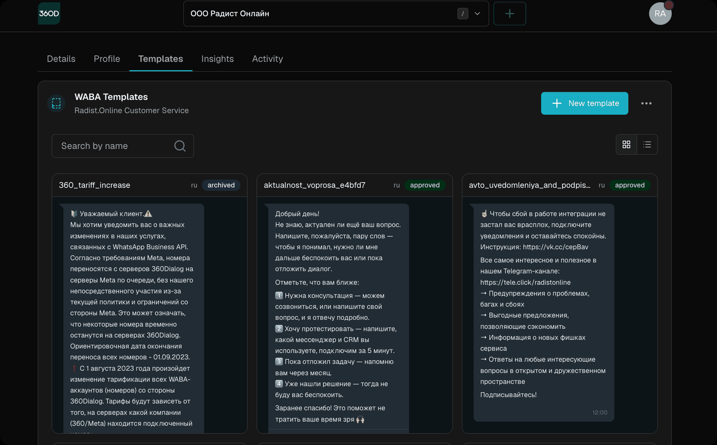Click approved badge on aktualnost_voprosa_e4bfd7
The height and width of the screenshot is (445, 717).
[x=425, y=185]
